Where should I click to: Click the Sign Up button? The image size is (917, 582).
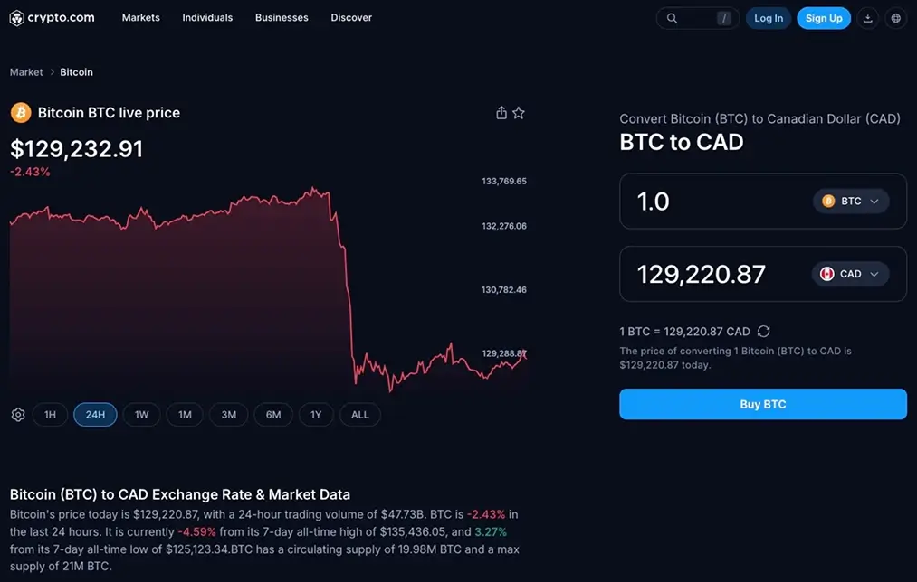(823, 17)
